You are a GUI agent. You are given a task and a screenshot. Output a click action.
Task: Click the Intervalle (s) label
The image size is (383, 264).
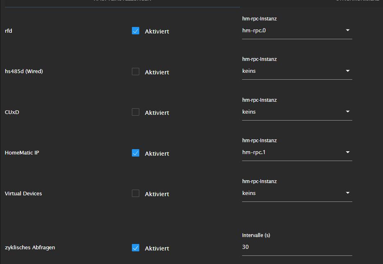click(256, 235)
